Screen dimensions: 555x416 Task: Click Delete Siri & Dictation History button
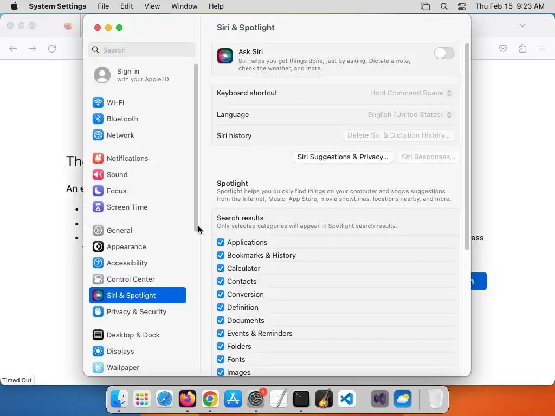tap(398, 135)
